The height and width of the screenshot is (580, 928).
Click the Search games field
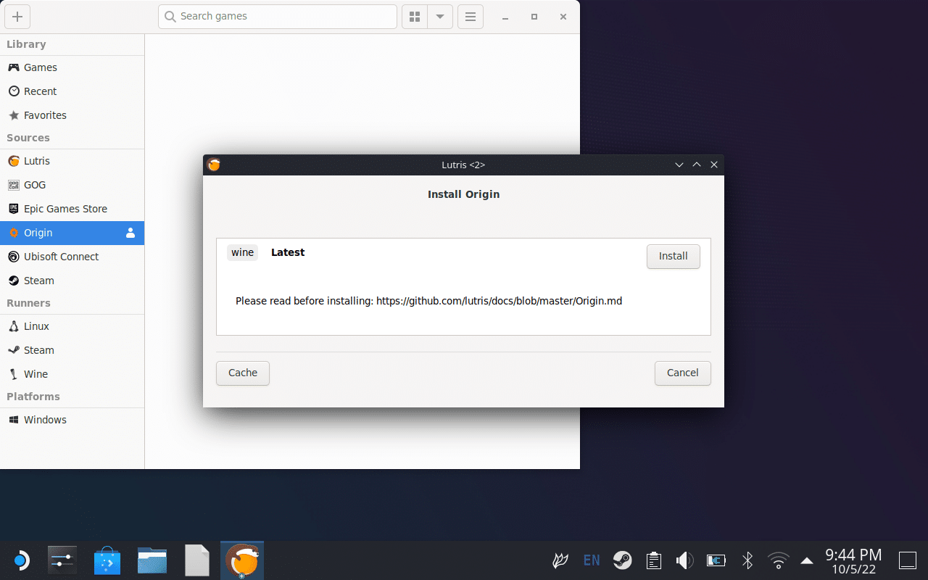click(278, 17)
